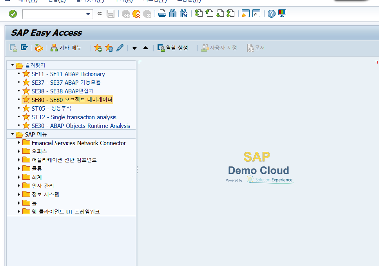Expand the 오피스 folder
The image size is (379, 266).
[18, 151]
